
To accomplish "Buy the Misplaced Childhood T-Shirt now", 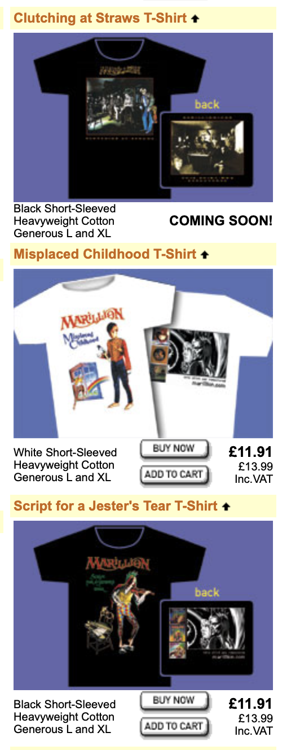I will (x=174, y=450).
